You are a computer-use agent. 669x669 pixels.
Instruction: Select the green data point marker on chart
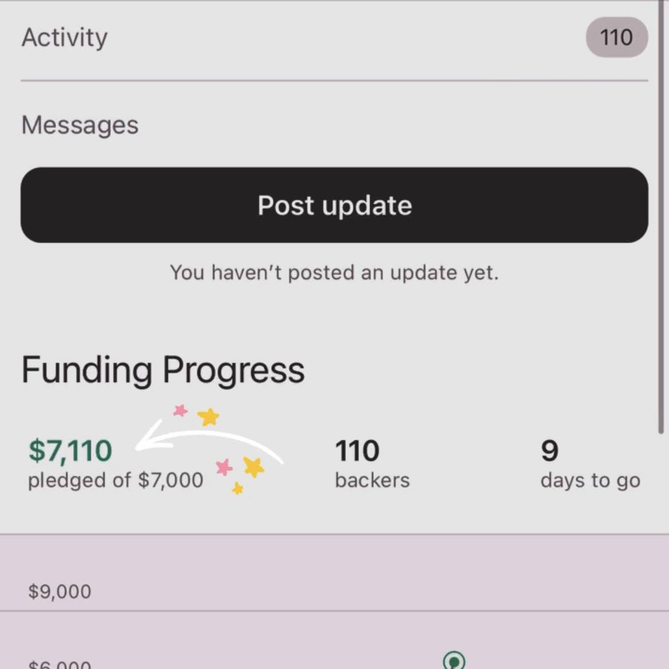pos(454,661)
